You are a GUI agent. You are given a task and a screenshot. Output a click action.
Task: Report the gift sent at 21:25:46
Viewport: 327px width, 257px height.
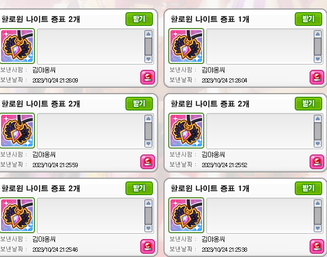point(148,246)
